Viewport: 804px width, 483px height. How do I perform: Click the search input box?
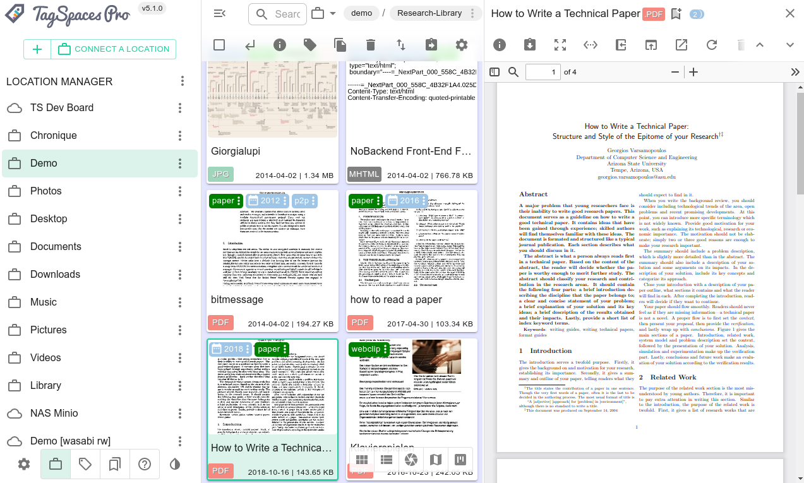click(277, 14)
